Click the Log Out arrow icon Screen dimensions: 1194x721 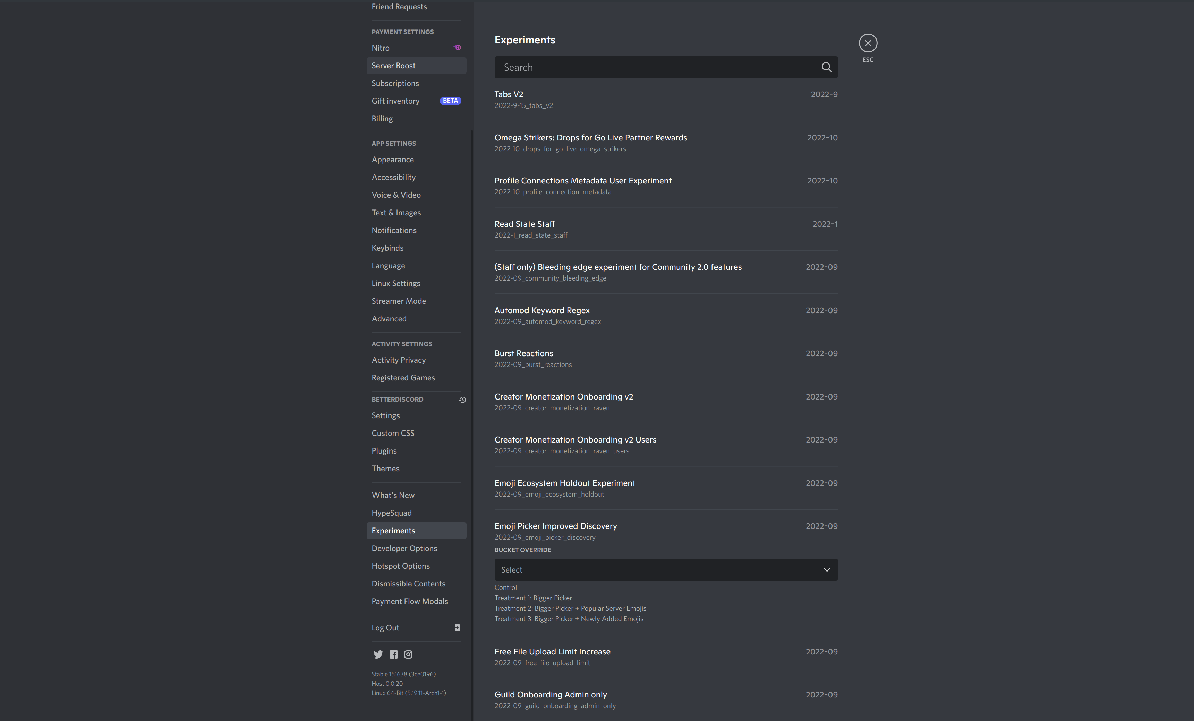[x=457, y=627]
